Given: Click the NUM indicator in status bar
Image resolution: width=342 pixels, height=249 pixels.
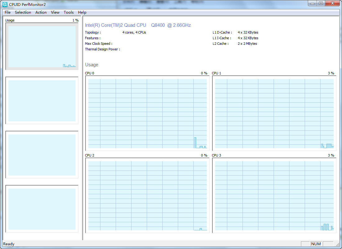Looking at the screenshot, I should tap(316, 244).
